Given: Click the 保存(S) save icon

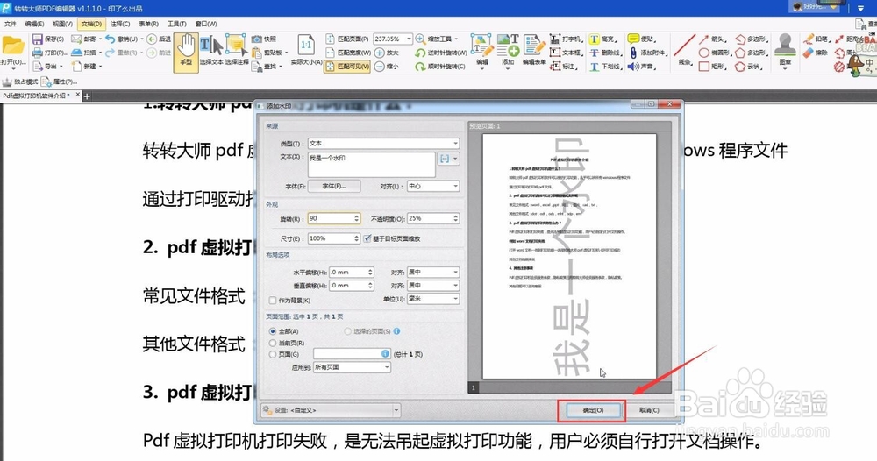Looking at the screenshot, I should click(38, 39).
